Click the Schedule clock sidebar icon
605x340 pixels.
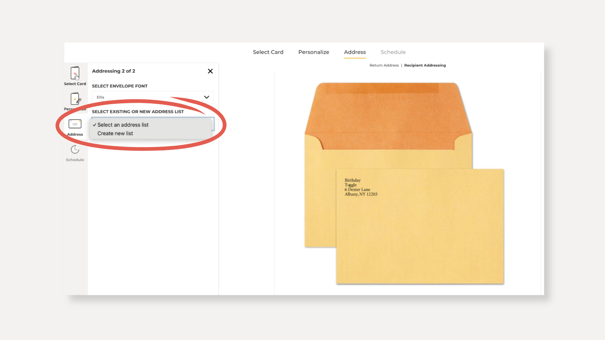75,149
